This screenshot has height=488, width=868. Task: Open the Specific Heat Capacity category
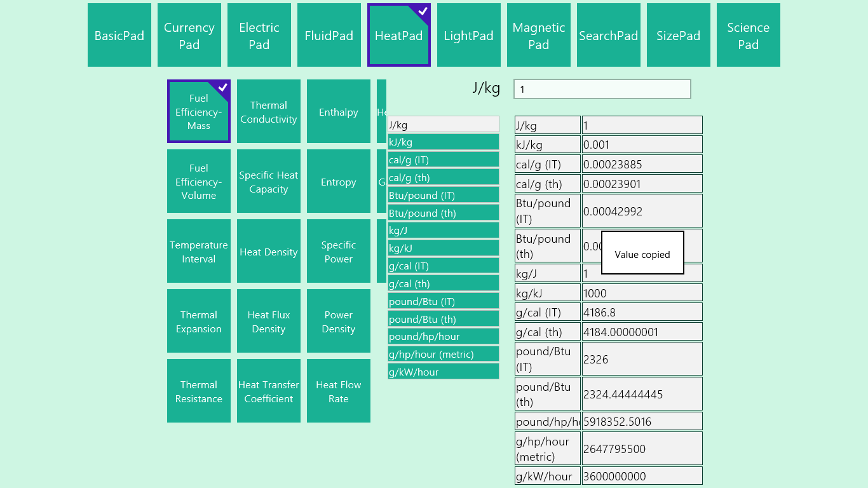click(269, 181)
